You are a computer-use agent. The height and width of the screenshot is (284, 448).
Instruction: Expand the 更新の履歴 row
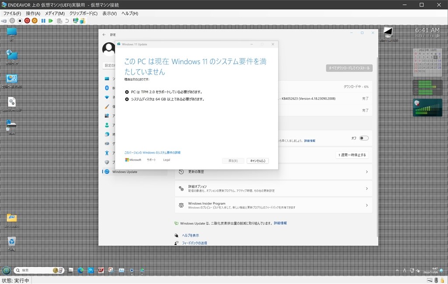click(273, 172)
